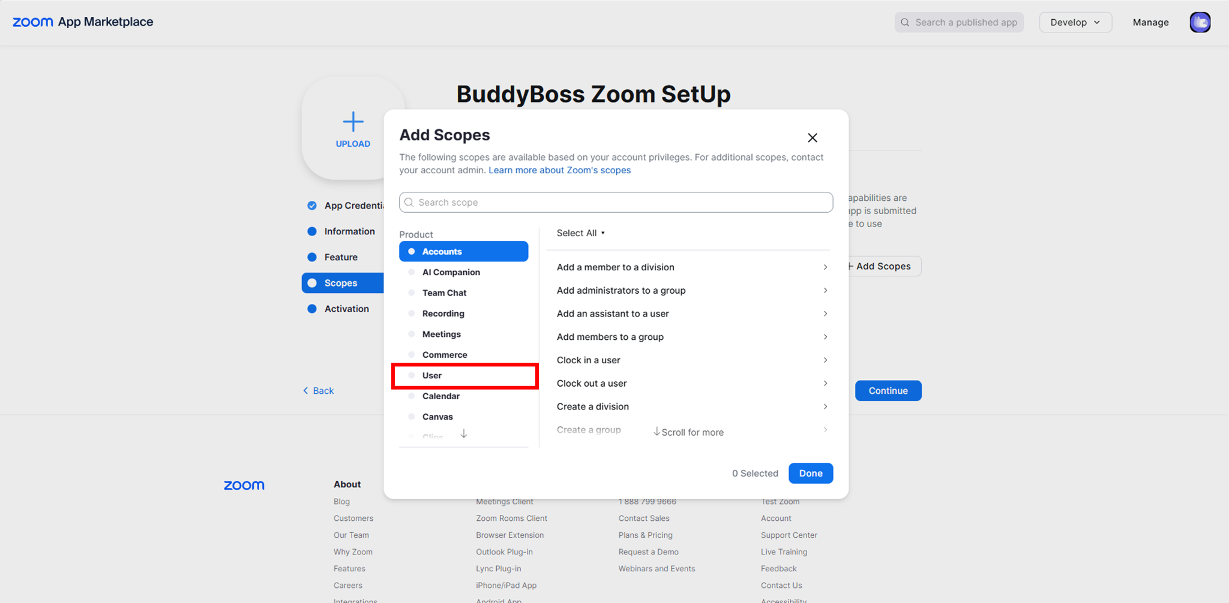Image resolution: width=1229 pixels, height=603 pixels.
Task: Open the Blog footer link
Action: [341, 502]
